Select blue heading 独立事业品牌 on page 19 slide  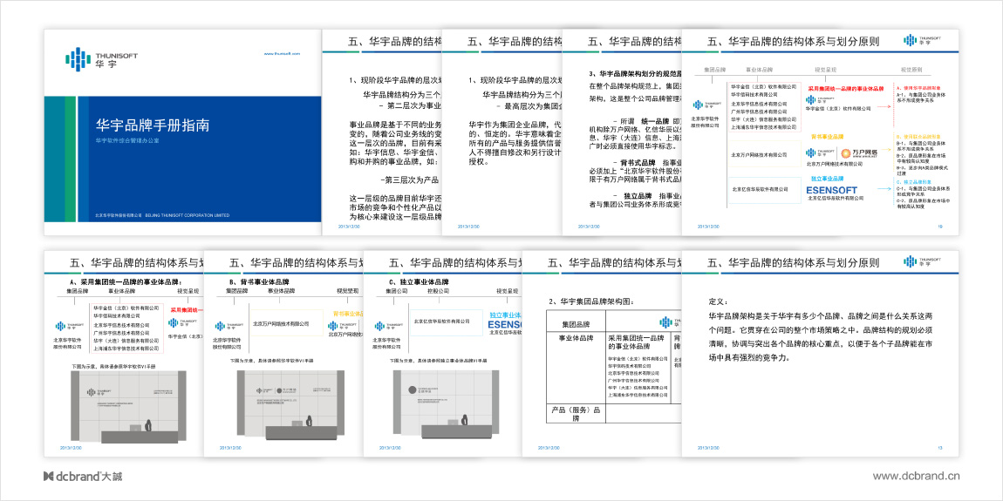tap(829, 179)
